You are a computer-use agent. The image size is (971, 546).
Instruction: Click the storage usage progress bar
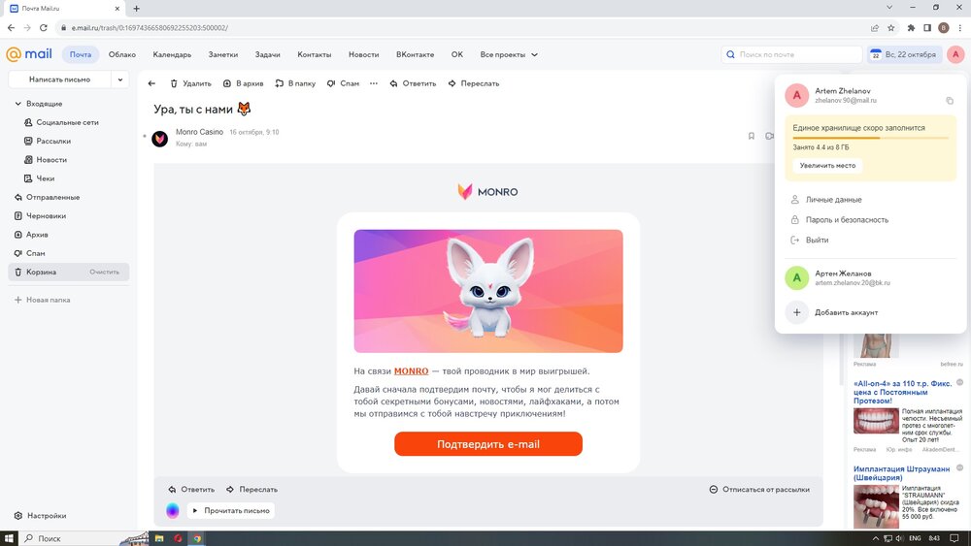click(870, 138)
